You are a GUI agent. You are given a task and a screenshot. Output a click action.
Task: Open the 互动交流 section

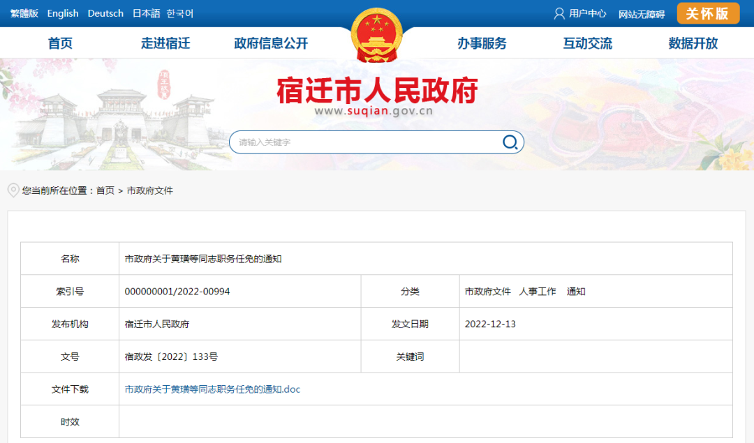pyautogui.click(x=589, y=43)
